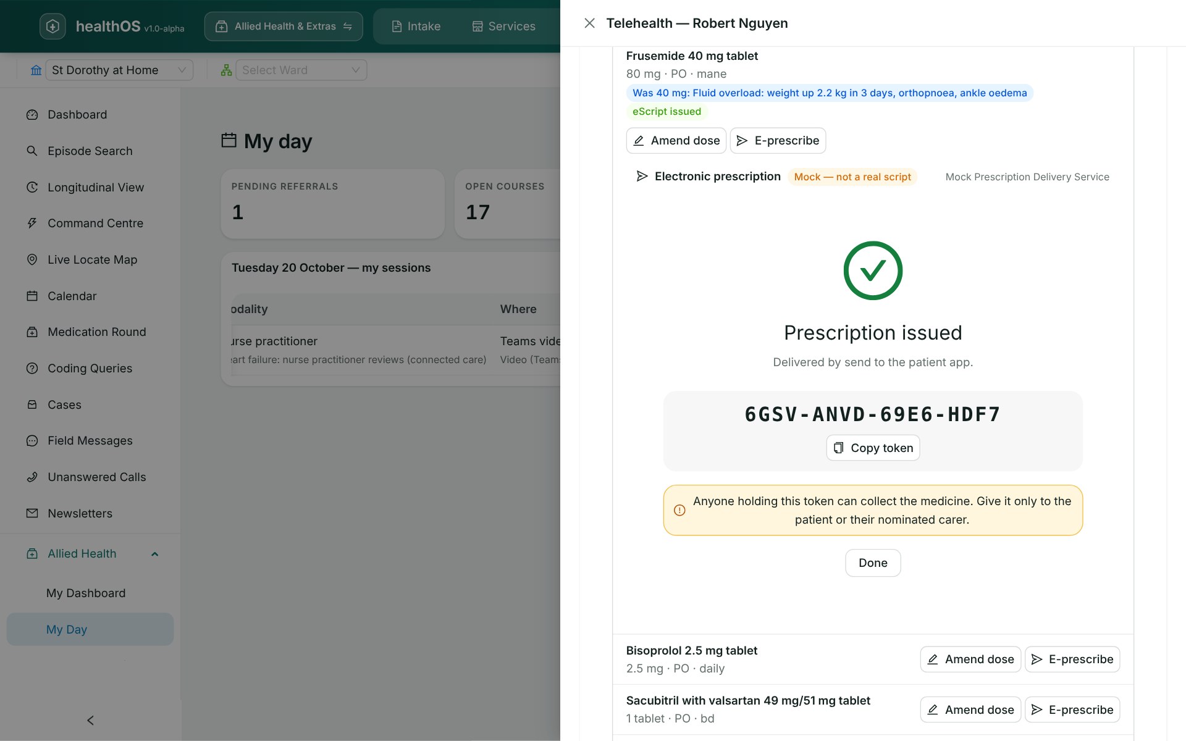Amend dose for Bisoprolol 2.5 mg tablet

coord(970,659)
